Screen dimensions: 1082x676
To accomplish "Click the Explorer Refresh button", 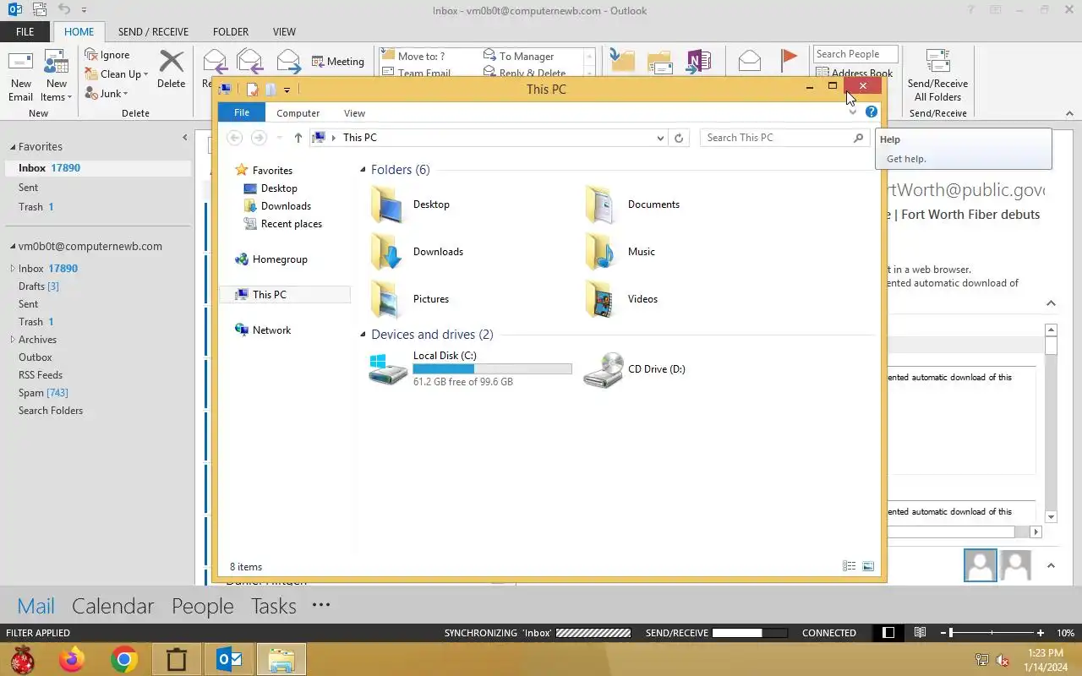I will pos(679,138).
